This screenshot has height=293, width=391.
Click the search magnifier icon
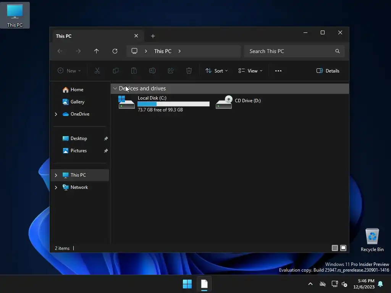tap(338, 51)
